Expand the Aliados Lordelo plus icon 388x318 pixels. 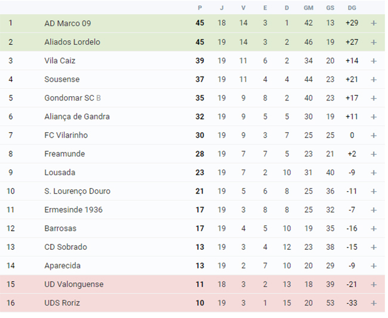click(374, 42)
